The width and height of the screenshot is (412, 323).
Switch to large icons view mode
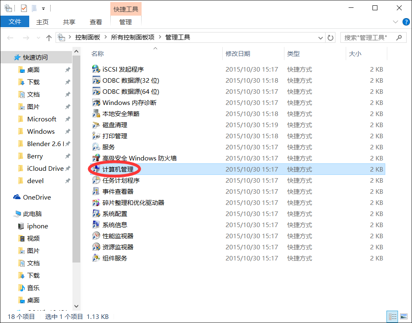pos(403,316)
